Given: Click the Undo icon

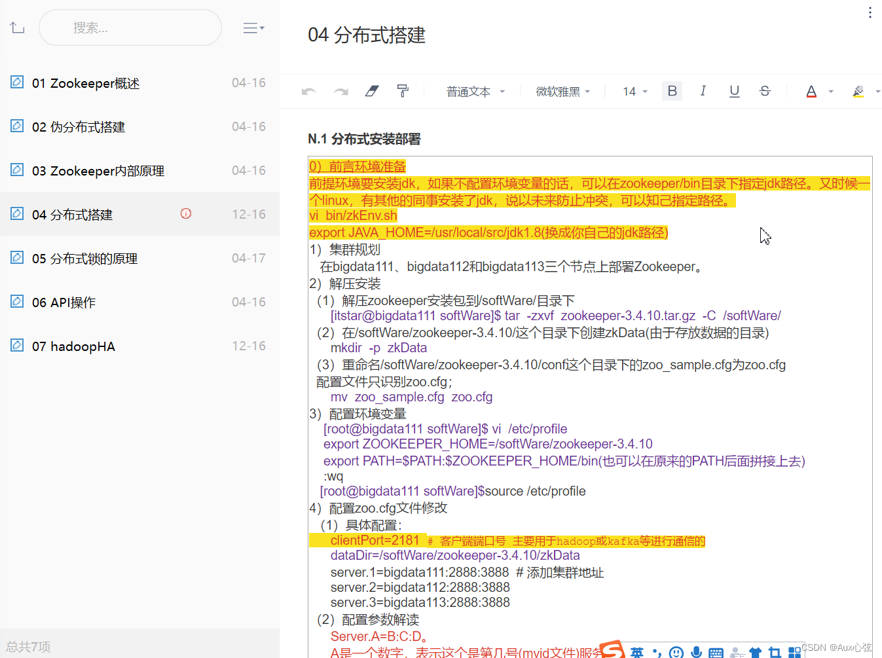Looking at the screenshot, I should point(308,91).
